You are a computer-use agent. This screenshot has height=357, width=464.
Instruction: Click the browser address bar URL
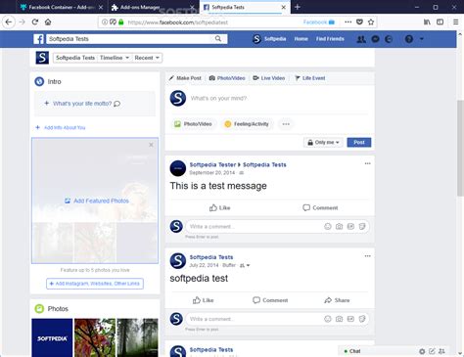pyautogui.click(x=178, y=22)
